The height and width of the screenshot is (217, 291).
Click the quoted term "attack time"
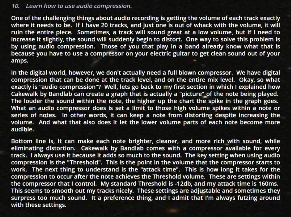160,169
